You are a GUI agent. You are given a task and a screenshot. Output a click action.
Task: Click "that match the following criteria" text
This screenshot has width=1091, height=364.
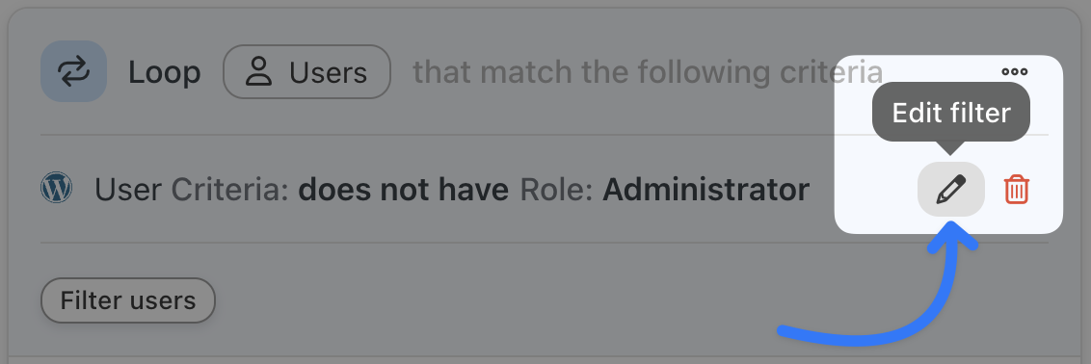pyautogui.click(x=648, y=72)
